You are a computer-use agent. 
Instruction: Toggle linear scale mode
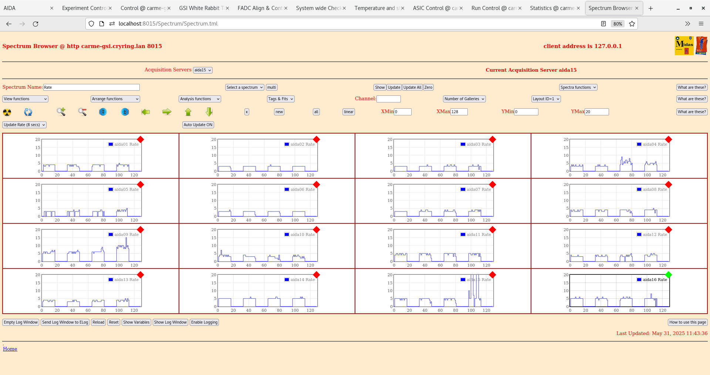pyautogui.click(x=348, y=112)
